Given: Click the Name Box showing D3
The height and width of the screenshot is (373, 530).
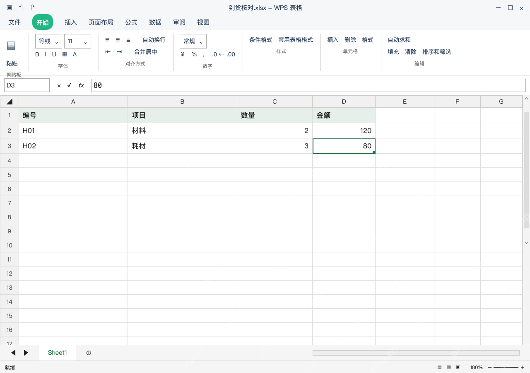Looking at the screenshot, I should (x=27, y=85).
